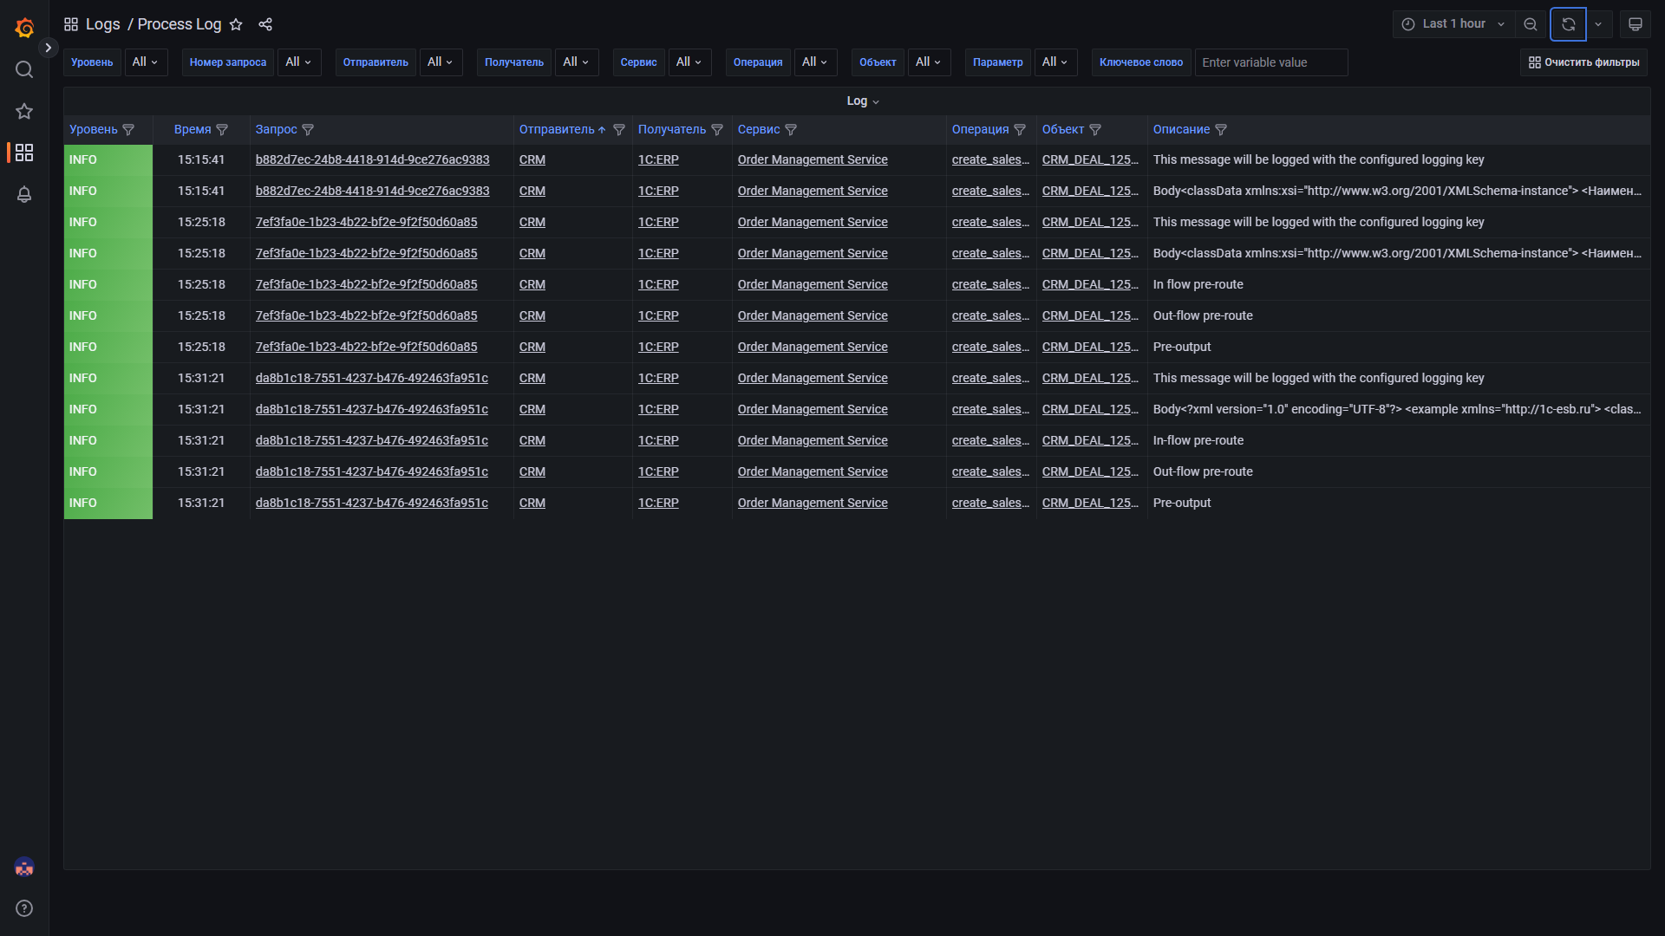Open Параметр variable dropdown
This screenshot has height=936, width=1665.
1056,62
